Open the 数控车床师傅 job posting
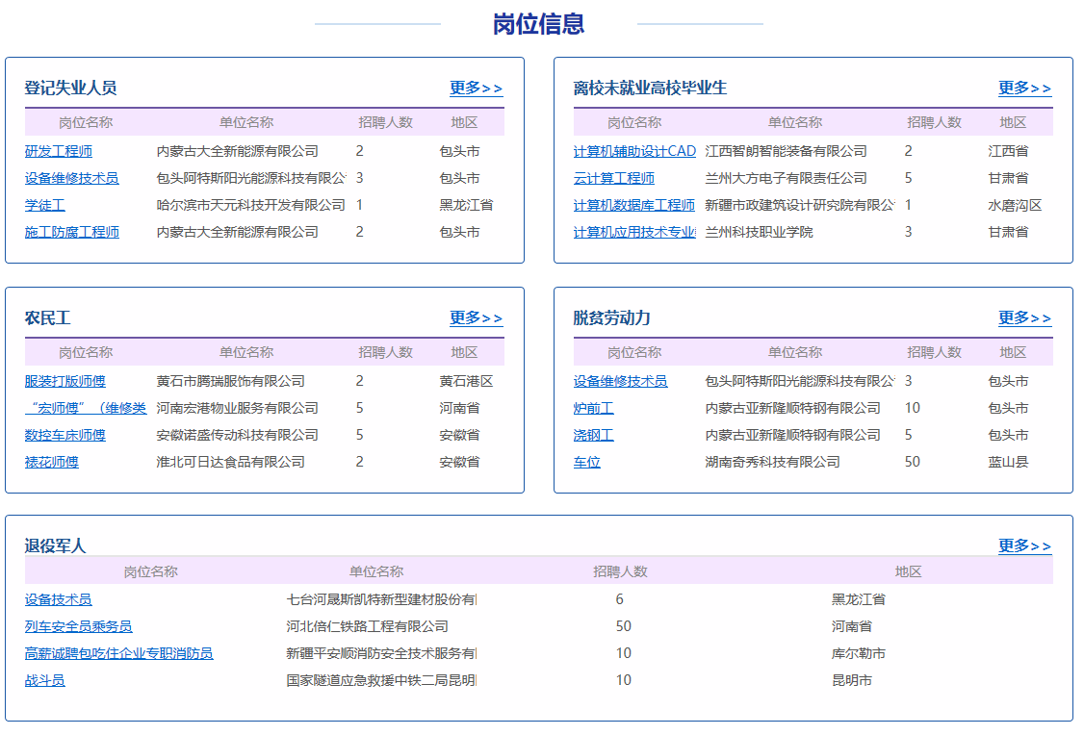Image resolution: width=1084 pixels, height=735 pixels. 65,435
